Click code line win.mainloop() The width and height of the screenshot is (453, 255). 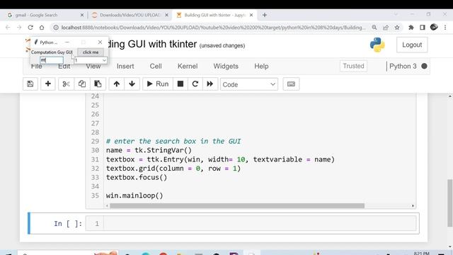click(x=134, y=195)
